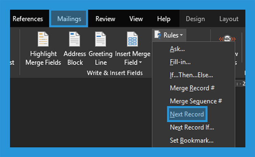Viewport: 255px width, 157px height.
Task: Expand the Insert Merge Field dropdown arrow
Action: [140, 62]
